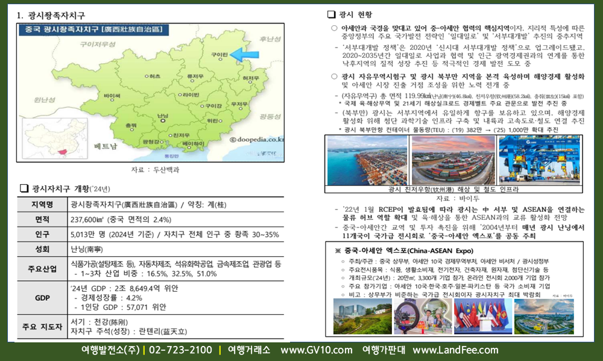
Task: Open the aerial expo venue photo
Action: [544, 316]
